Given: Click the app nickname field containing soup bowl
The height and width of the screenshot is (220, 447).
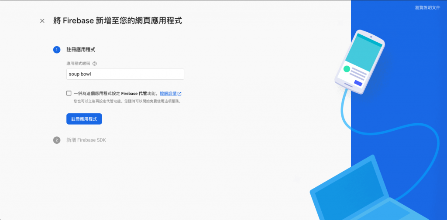Looking at the screenshot, I should point(125,74).
